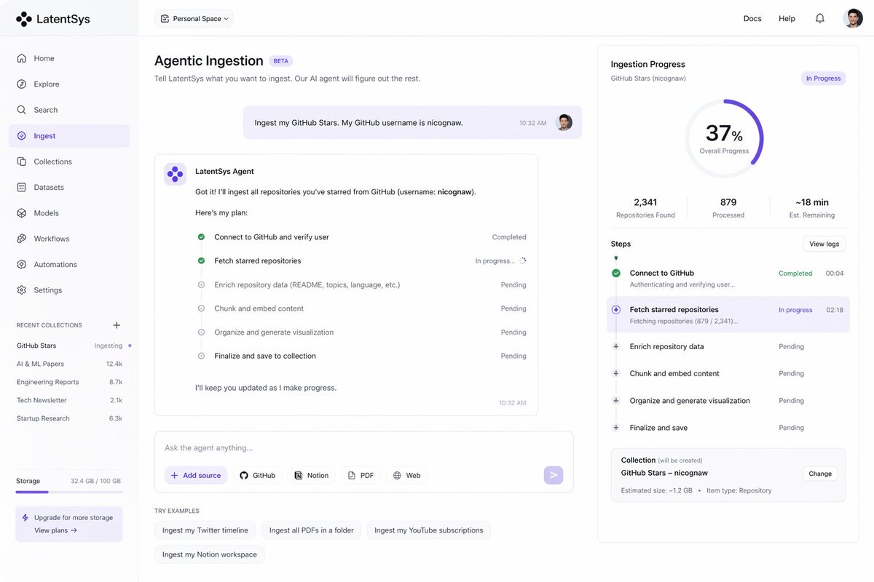Open Datasets from sidebar
This screenshot has width=874, height=582.
tap(69, 187)
